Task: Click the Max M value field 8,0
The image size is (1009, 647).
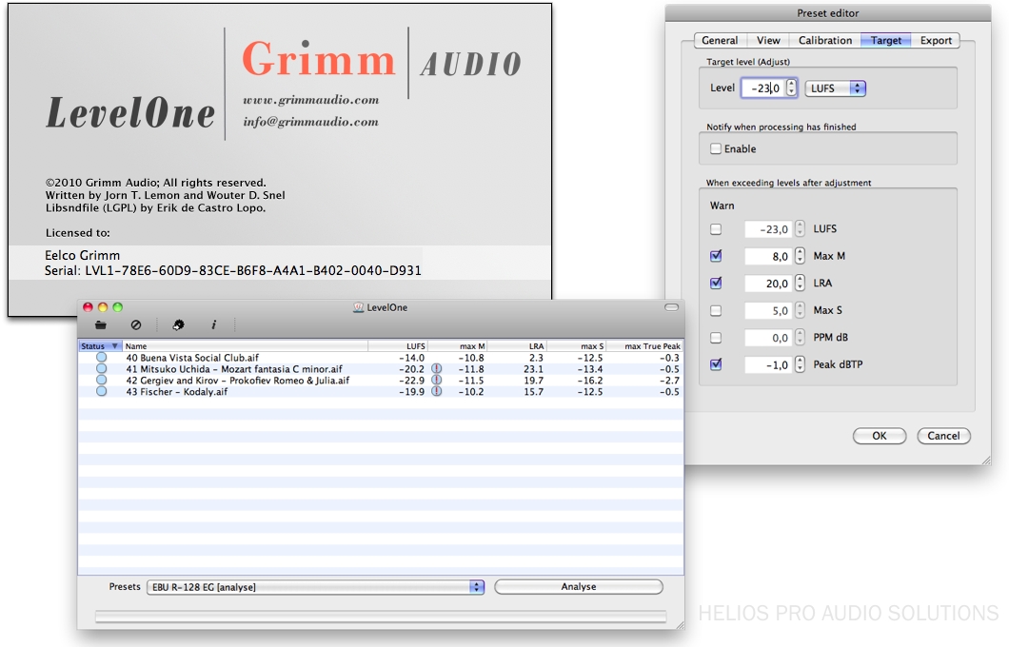Action: pyautogui.click(x=769, y=256)
